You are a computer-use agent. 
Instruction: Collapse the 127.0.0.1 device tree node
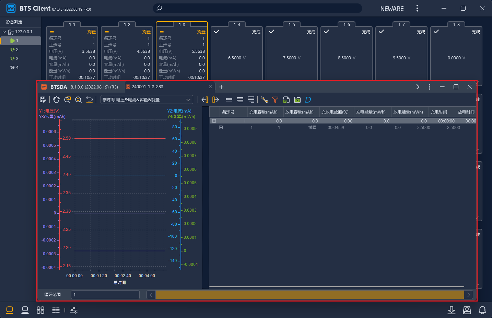pyautogui.click(x=4, y=32)
